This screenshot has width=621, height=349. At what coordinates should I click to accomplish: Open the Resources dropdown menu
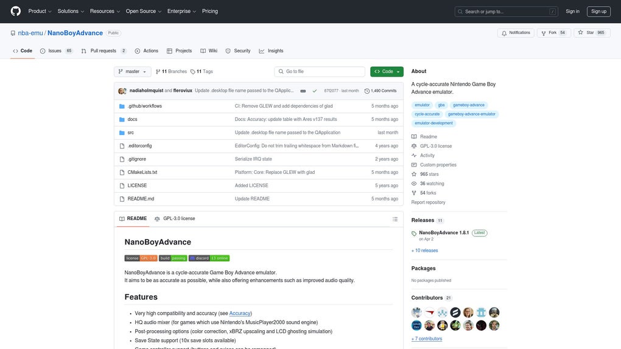pos(105,11)
